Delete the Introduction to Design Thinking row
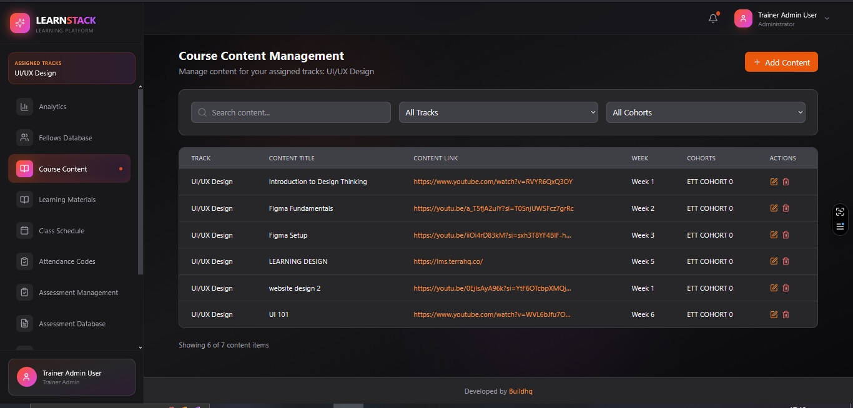The width and height of the screenshot is (853, 408). coord(786,182)
